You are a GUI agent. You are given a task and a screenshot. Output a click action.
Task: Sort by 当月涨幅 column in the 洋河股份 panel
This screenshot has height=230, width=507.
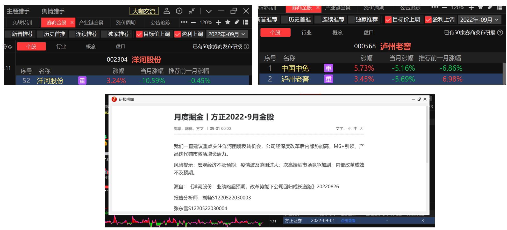pyautogui.click(x=152, y=71)
